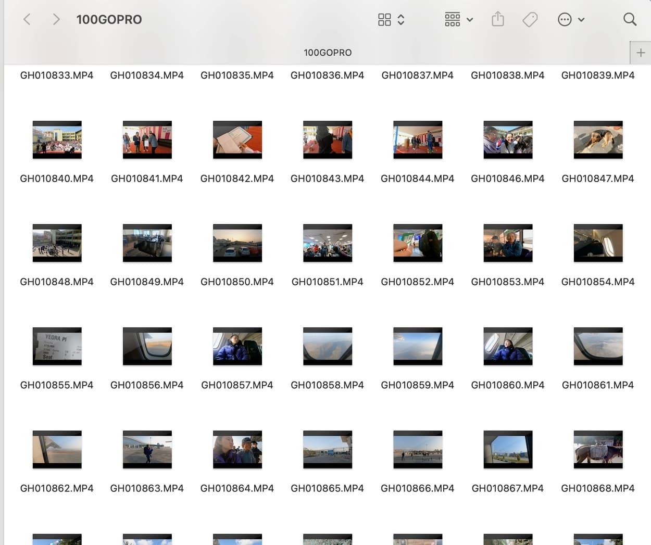Open the More actions ellipsis menu

(x=571, y=20)
